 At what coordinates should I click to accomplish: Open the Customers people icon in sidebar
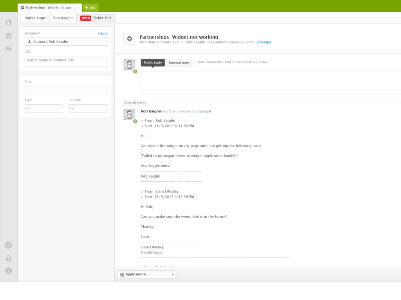9,48
